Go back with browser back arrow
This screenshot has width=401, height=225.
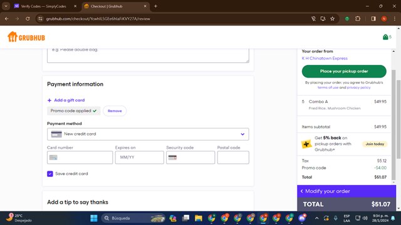click(x=7, y=19)
